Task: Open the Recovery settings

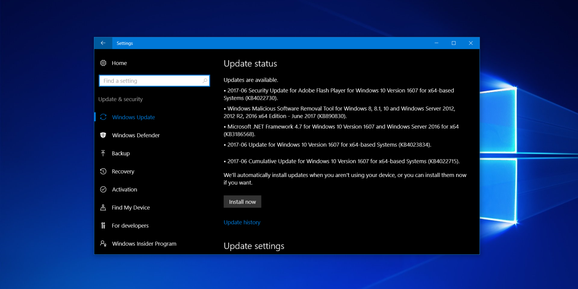Action: [x=123, y=171]
